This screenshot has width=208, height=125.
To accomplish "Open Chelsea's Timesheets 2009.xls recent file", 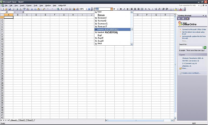I will [x=193, y=58].
